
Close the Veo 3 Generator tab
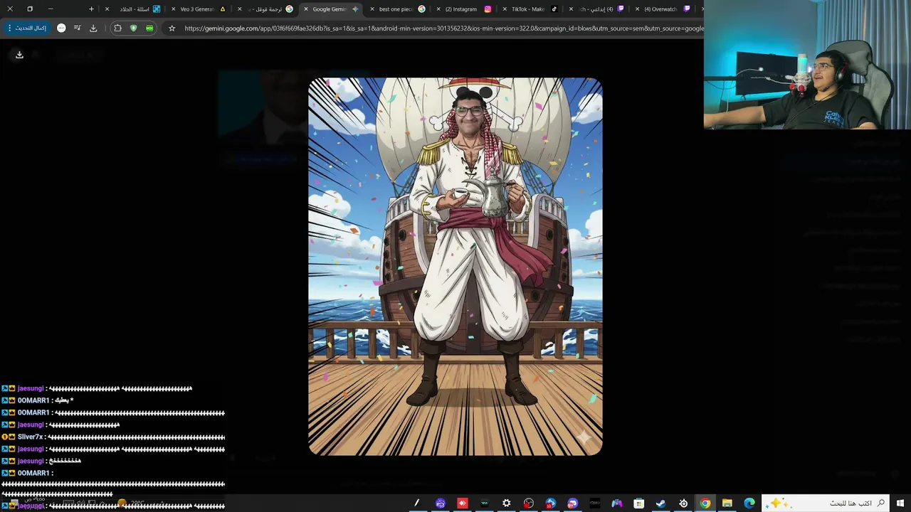click(x=174, y=9)
